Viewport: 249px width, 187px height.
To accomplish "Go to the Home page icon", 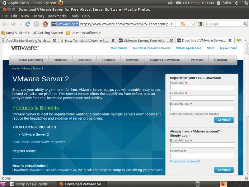I will coord(45,24).
